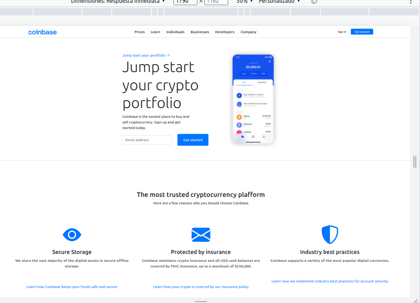Click the Get started button beside email field

(x=193, y=140)
